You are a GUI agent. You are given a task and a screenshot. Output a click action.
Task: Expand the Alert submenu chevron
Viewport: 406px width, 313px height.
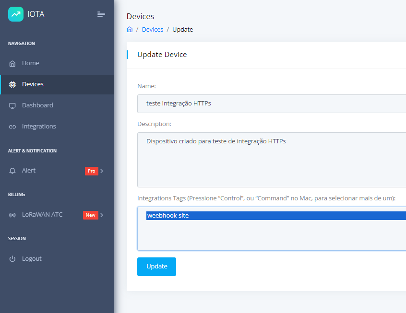click(x=102, y=171)
